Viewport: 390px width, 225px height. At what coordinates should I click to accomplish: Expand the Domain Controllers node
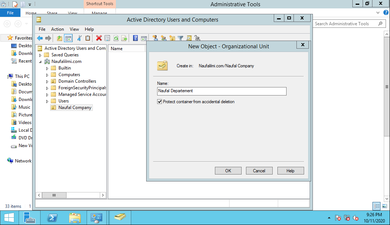click(47, 81)
